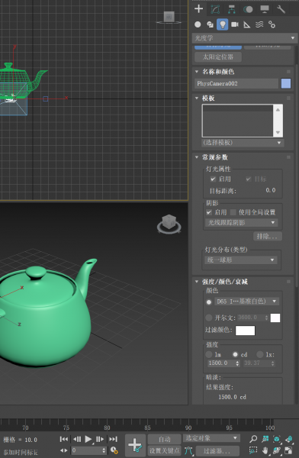
Task: Open the Display panel tab
Action: (265, 9)
